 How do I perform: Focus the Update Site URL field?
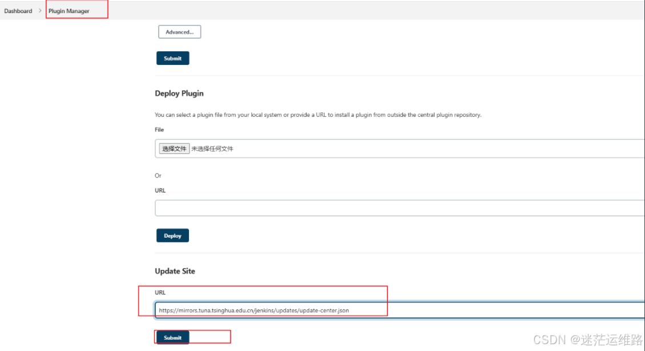tap(400, 311)
